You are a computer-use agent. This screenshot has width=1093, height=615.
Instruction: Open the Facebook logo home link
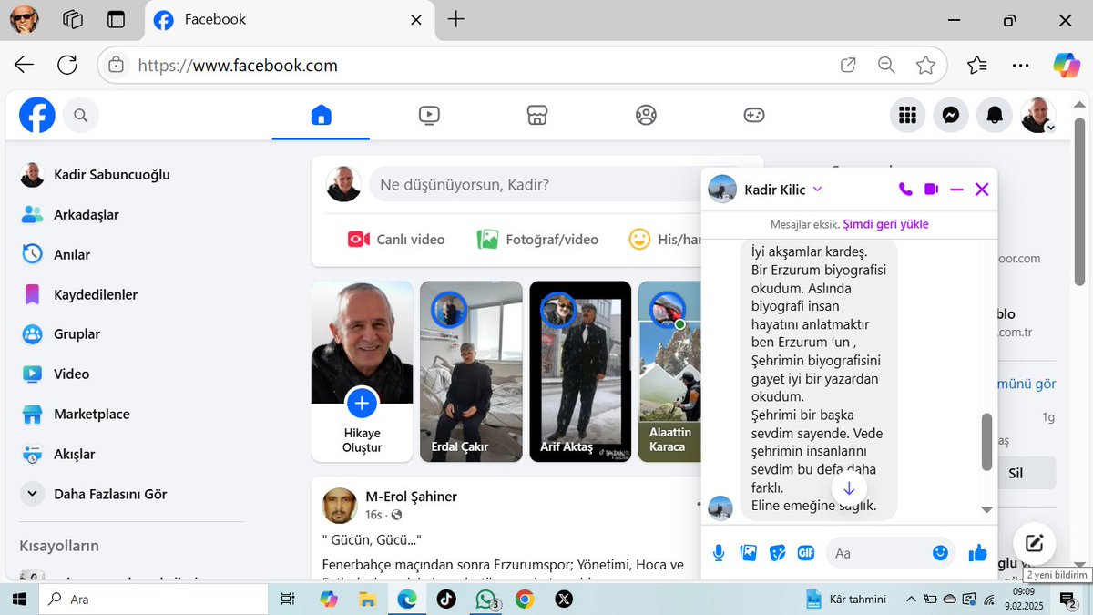click(x=37, y=115)
